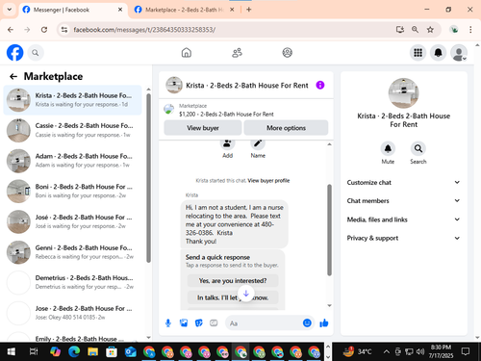Attach a file with the photo icon
This screenshot has width=481, height=361.
click(x=184, y=323)
